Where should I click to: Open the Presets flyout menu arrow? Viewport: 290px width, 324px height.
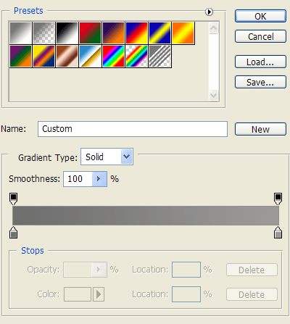tap(209, 12)
